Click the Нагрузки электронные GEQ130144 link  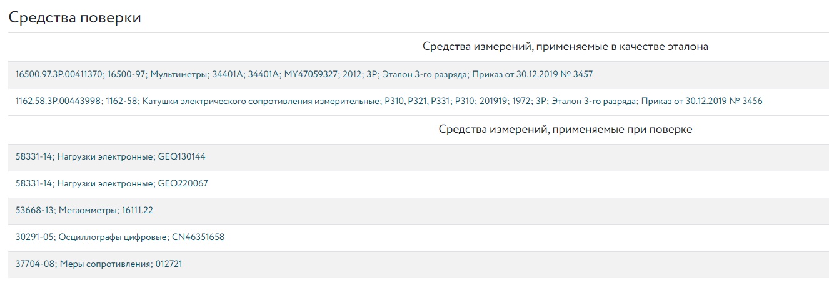pos(110,157)
